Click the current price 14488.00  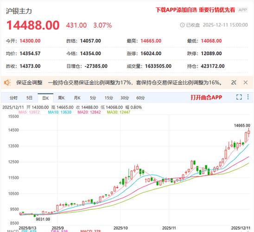coord(33,26)
